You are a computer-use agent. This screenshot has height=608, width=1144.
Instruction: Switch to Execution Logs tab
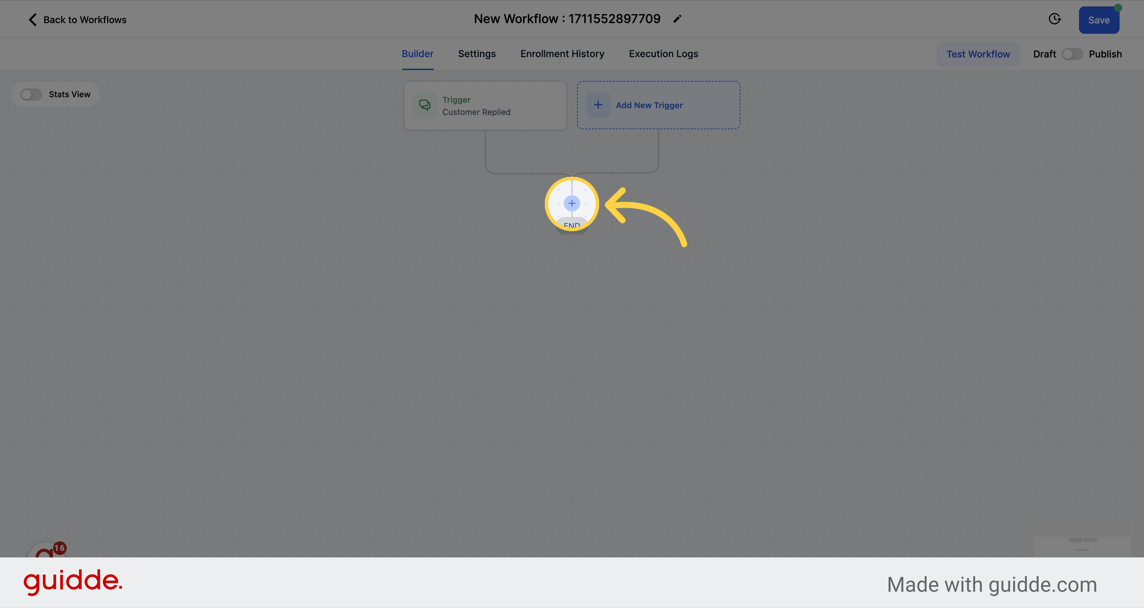point(663,53)
